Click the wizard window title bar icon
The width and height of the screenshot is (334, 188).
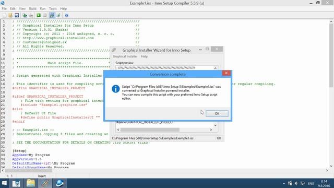tap(114, 50)
